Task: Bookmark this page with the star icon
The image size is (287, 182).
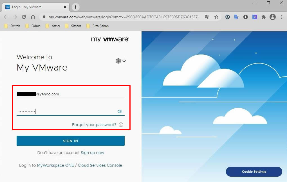Action: click(x=216, y=17)
